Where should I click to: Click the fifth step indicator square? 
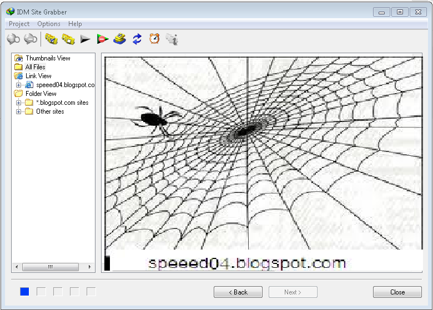(91, 292)
